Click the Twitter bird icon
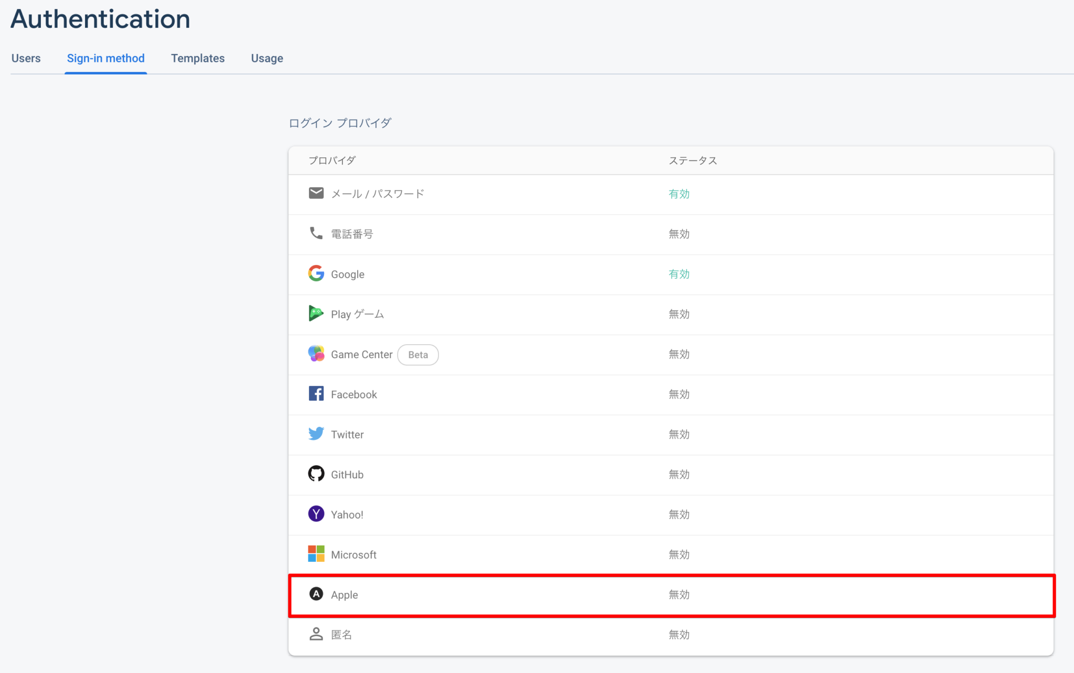1074x673 pixels. coord(316,434)
